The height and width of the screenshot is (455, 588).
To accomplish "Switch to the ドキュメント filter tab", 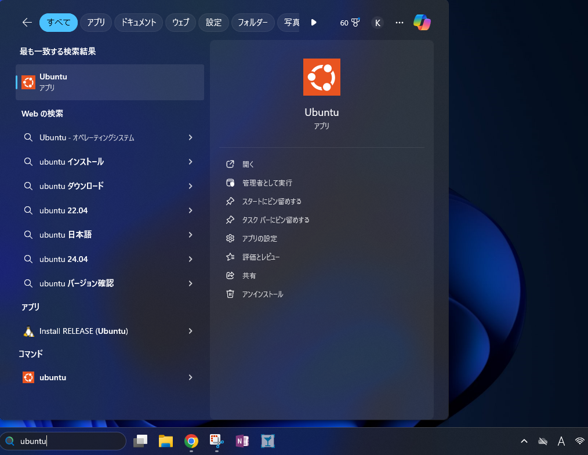I will pyautogui.click(x=139, y=23).
